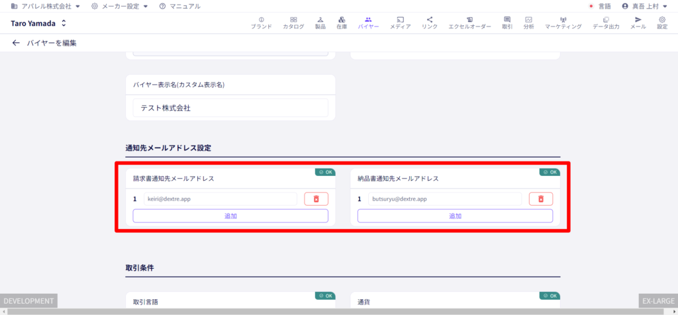Open the マニュアル help link

[x=180, y=6]
